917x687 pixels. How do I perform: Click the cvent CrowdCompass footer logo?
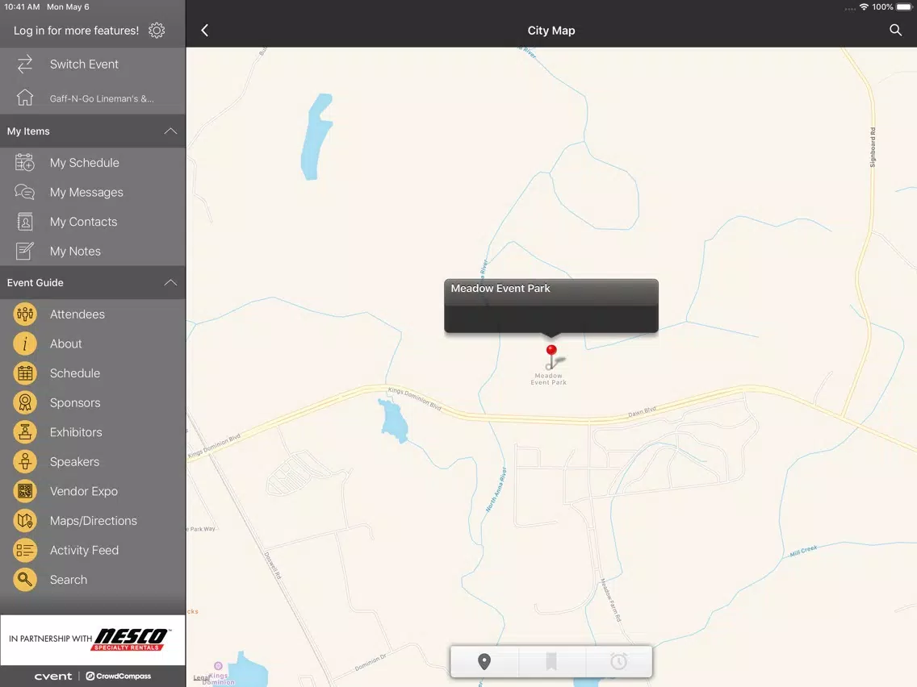[x=92, y=676]
